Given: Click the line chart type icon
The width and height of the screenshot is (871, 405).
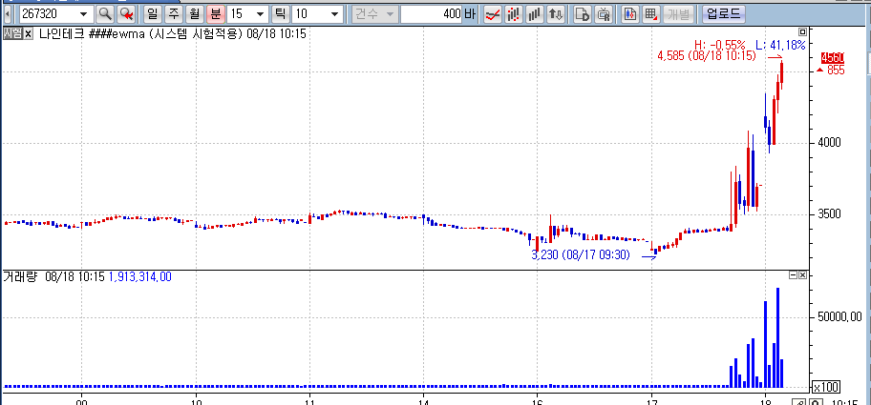Looking at the screenshot, I should (x=493, y=14).
